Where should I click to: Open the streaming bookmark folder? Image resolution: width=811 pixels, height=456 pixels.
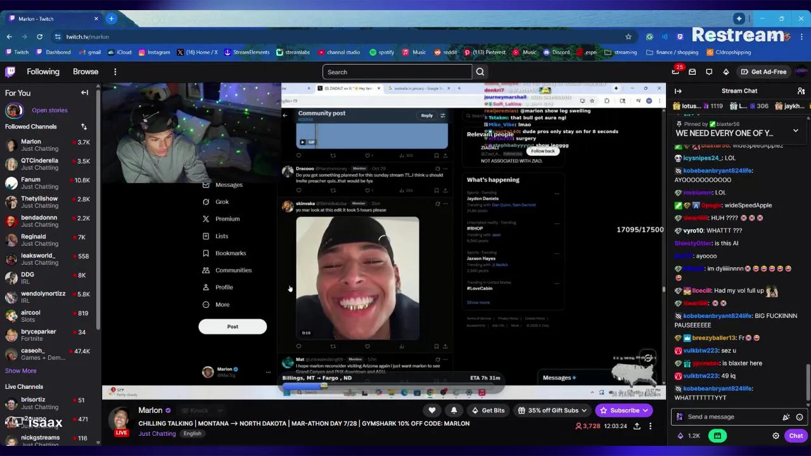point(620,52)
